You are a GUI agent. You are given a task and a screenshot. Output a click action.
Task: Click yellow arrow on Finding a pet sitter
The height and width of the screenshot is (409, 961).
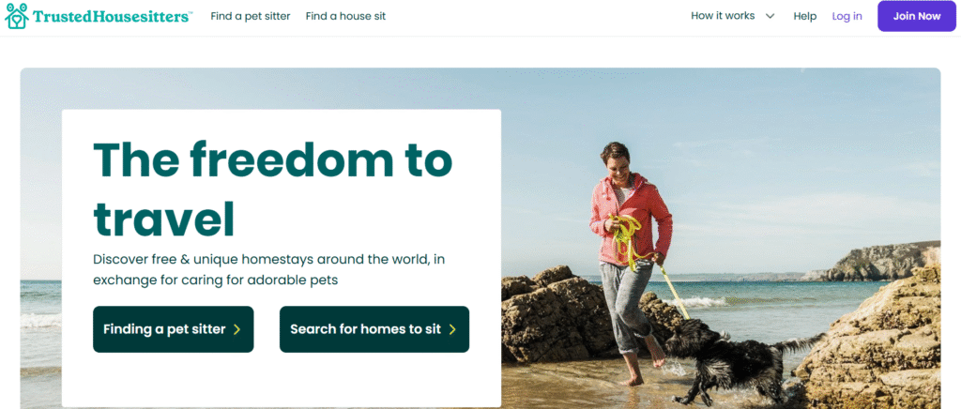[237, 330]
